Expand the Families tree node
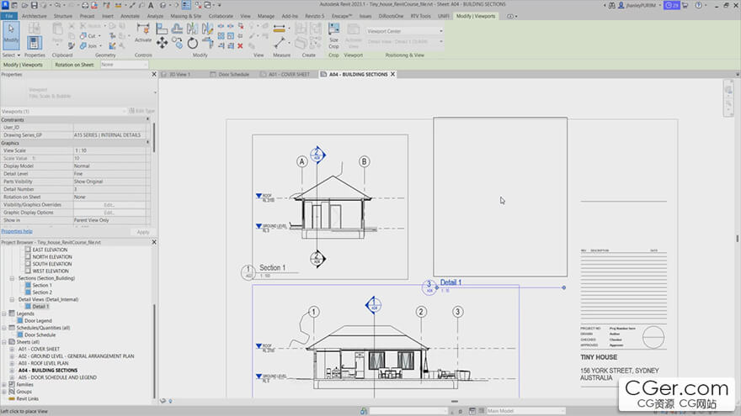 (4, 384)
